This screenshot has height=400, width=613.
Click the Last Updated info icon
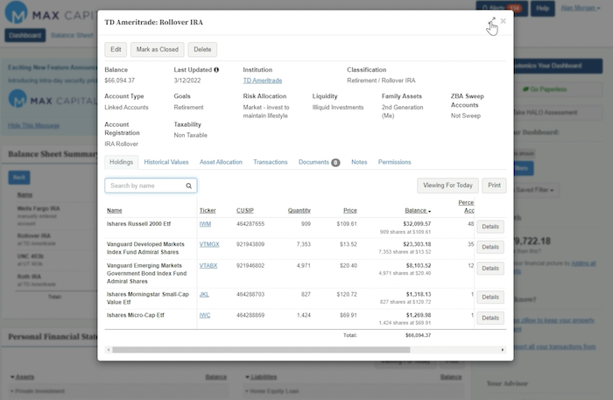coord(216,70)
